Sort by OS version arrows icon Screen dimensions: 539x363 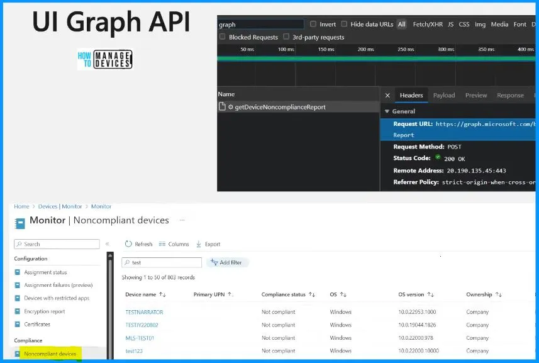click(x=430, y=294)
